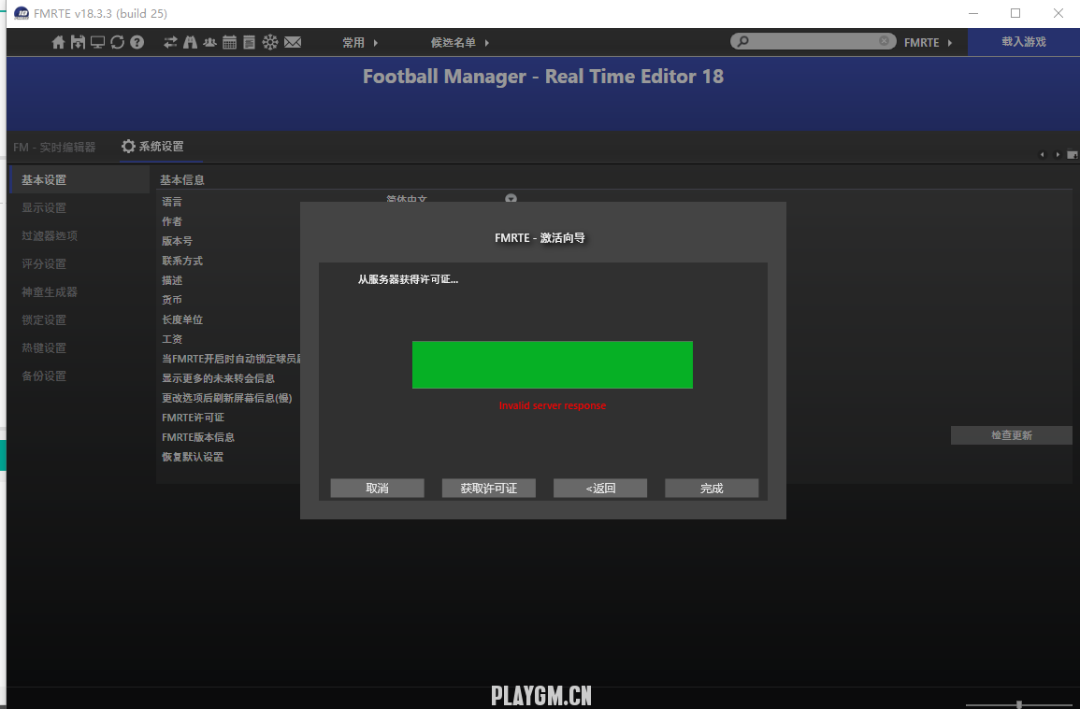Image resolution: width=1080 pixels, height=709 pixels.
Task: Click 取消 button in activation wizard
Action: point(378,488)
